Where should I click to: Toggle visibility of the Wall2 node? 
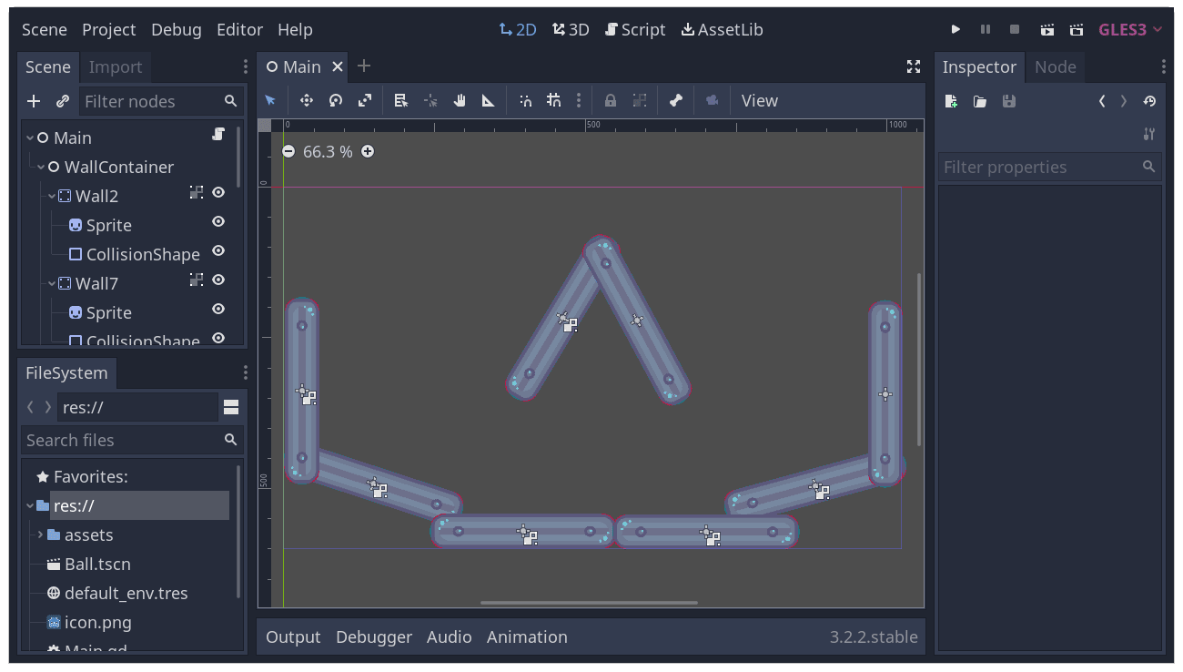(217, 193)
